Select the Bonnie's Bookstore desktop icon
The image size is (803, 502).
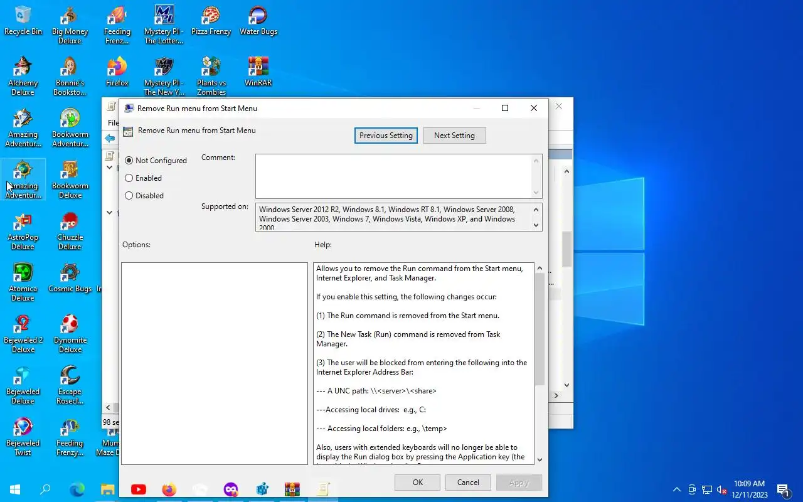(70, 77)
